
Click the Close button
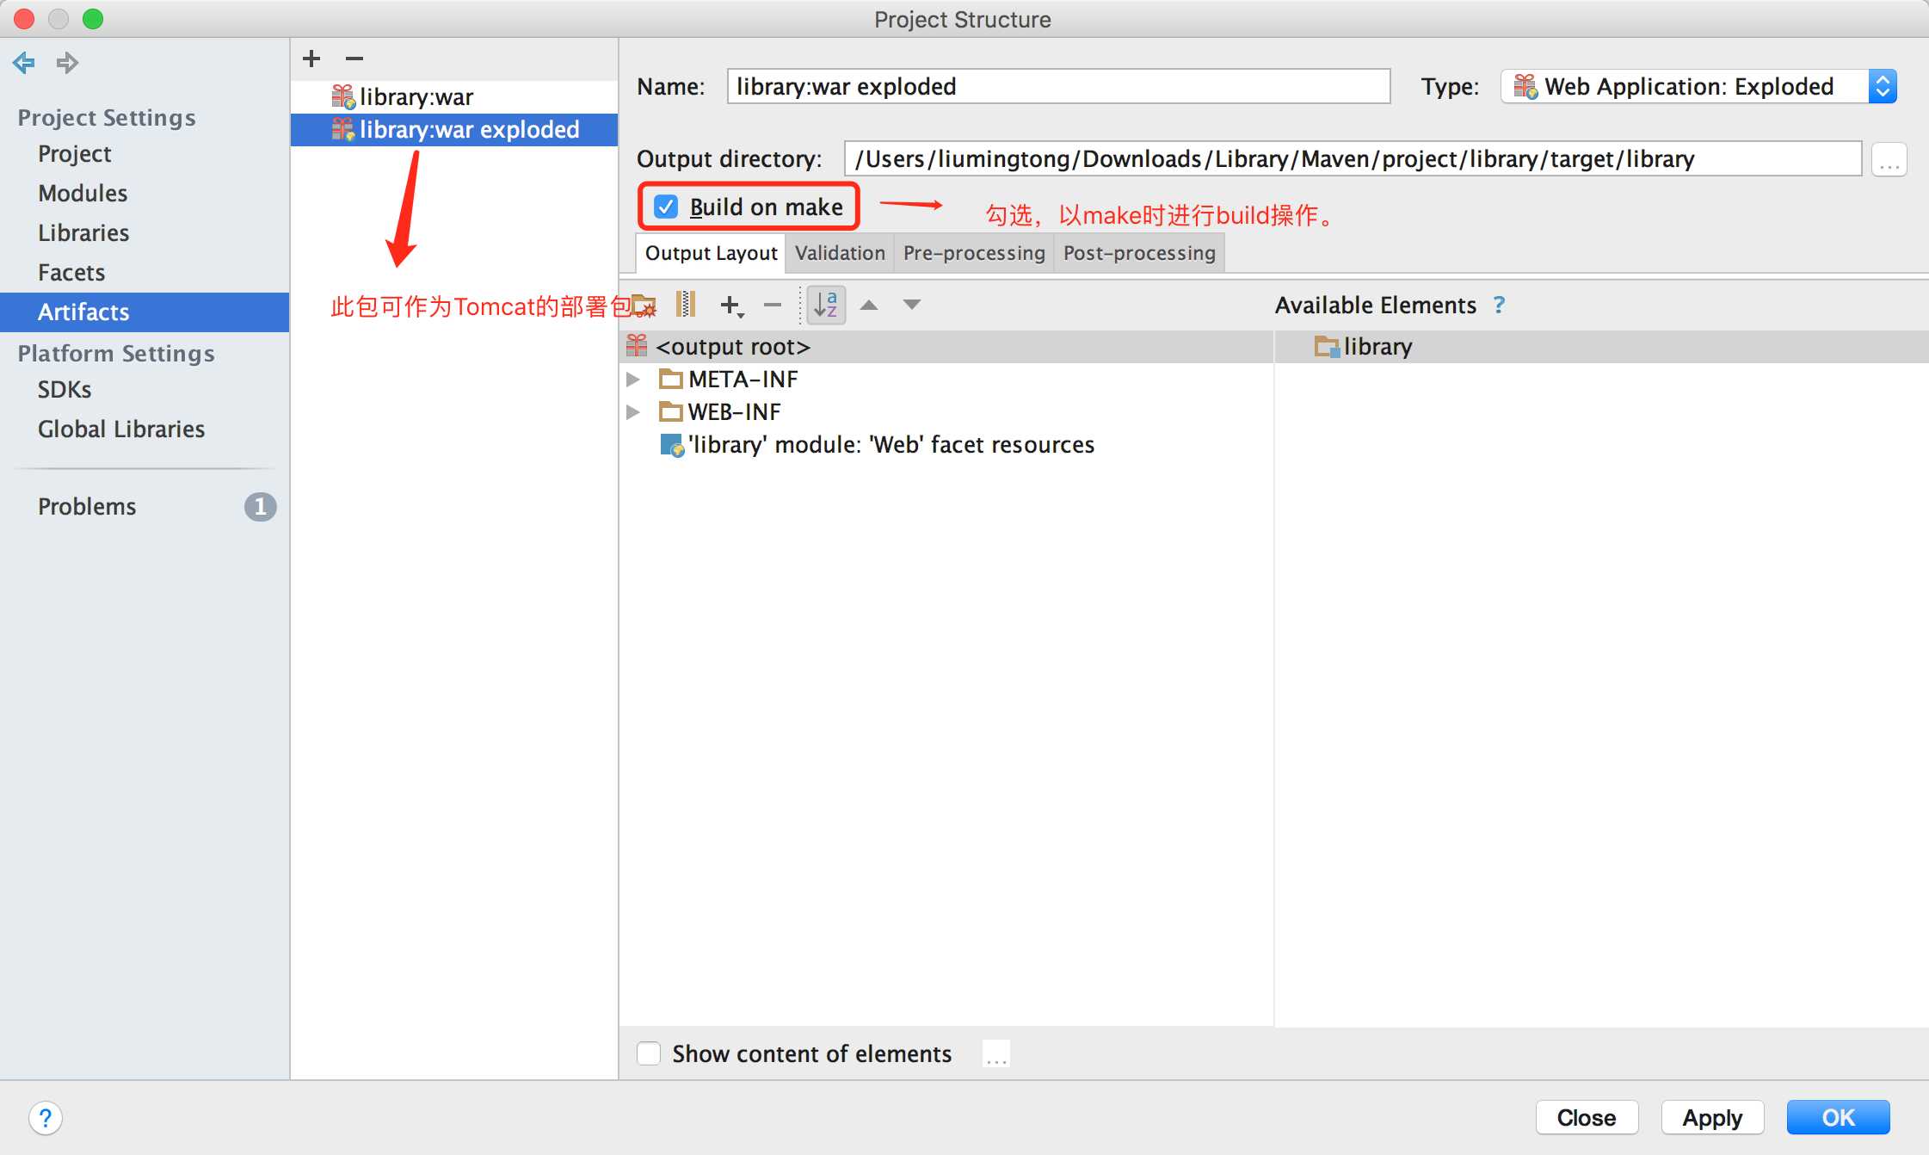(1587, 1117)
